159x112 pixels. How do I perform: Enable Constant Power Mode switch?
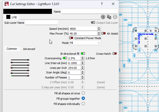[x=71, y=38]
